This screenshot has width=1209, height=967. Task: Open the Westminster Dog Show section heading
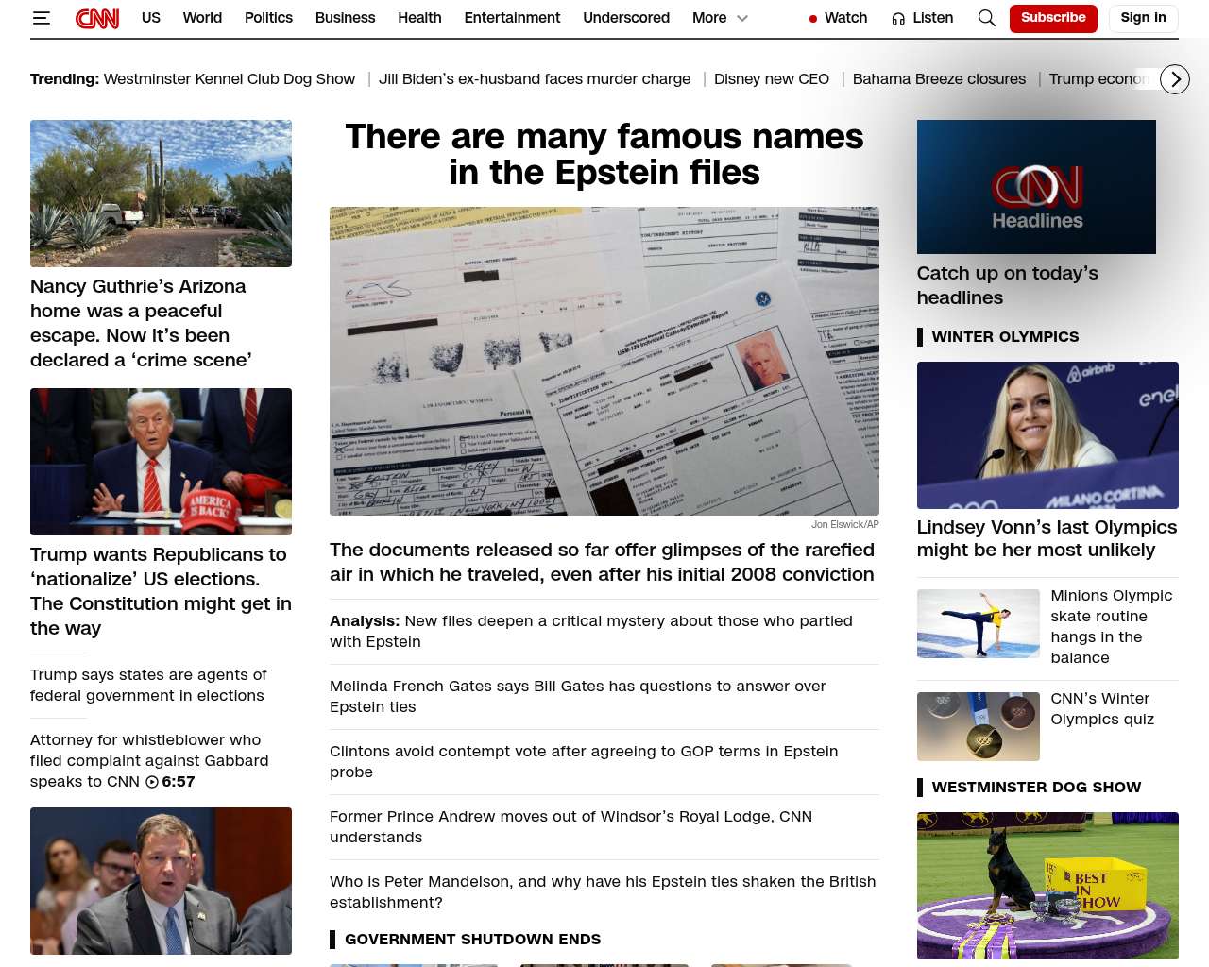coord(1036,788)
